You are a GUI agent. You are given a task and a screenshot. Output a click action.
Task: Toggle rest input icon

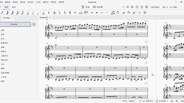pos(49,13)
